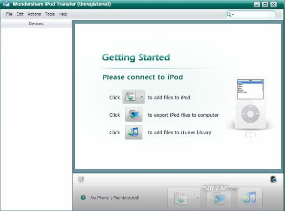
Task: Click the iPod device illustration
Action: tap(251, 103)
